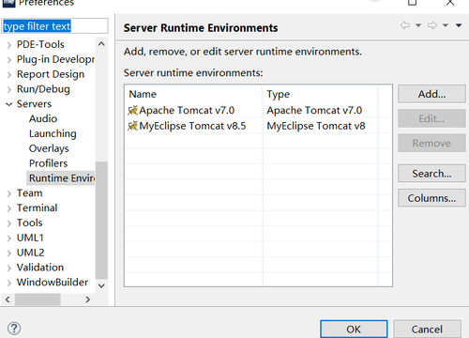469x338 pixels.
Task: Dismiss dialog with Cancel button
Action: pos(427,329)
